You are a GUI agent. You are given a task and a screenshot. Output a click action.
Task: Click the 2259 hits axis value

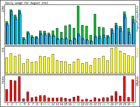pos(3,9)
